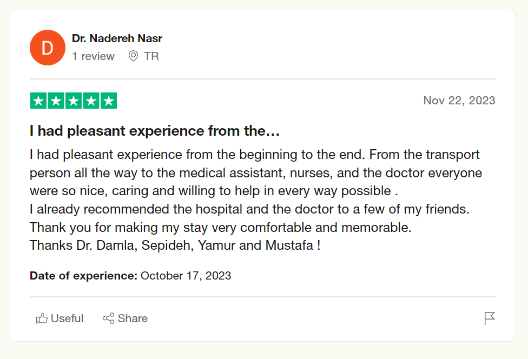The image size is (528, 359).
Task: Mark the review as Useful via label
Action: click(67, 318)
